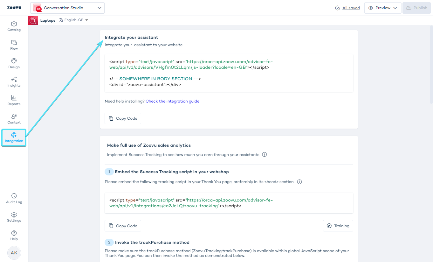Viewport: 433px width, 262px height.
Task: Click the Help question mark icon
Action: 14,233
